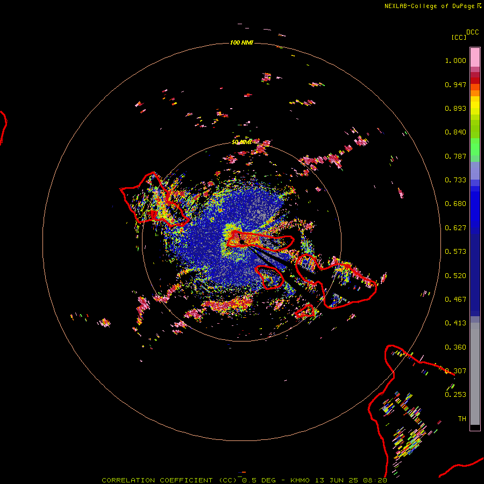Click the 0.787 scale label

tap(455, 156)
